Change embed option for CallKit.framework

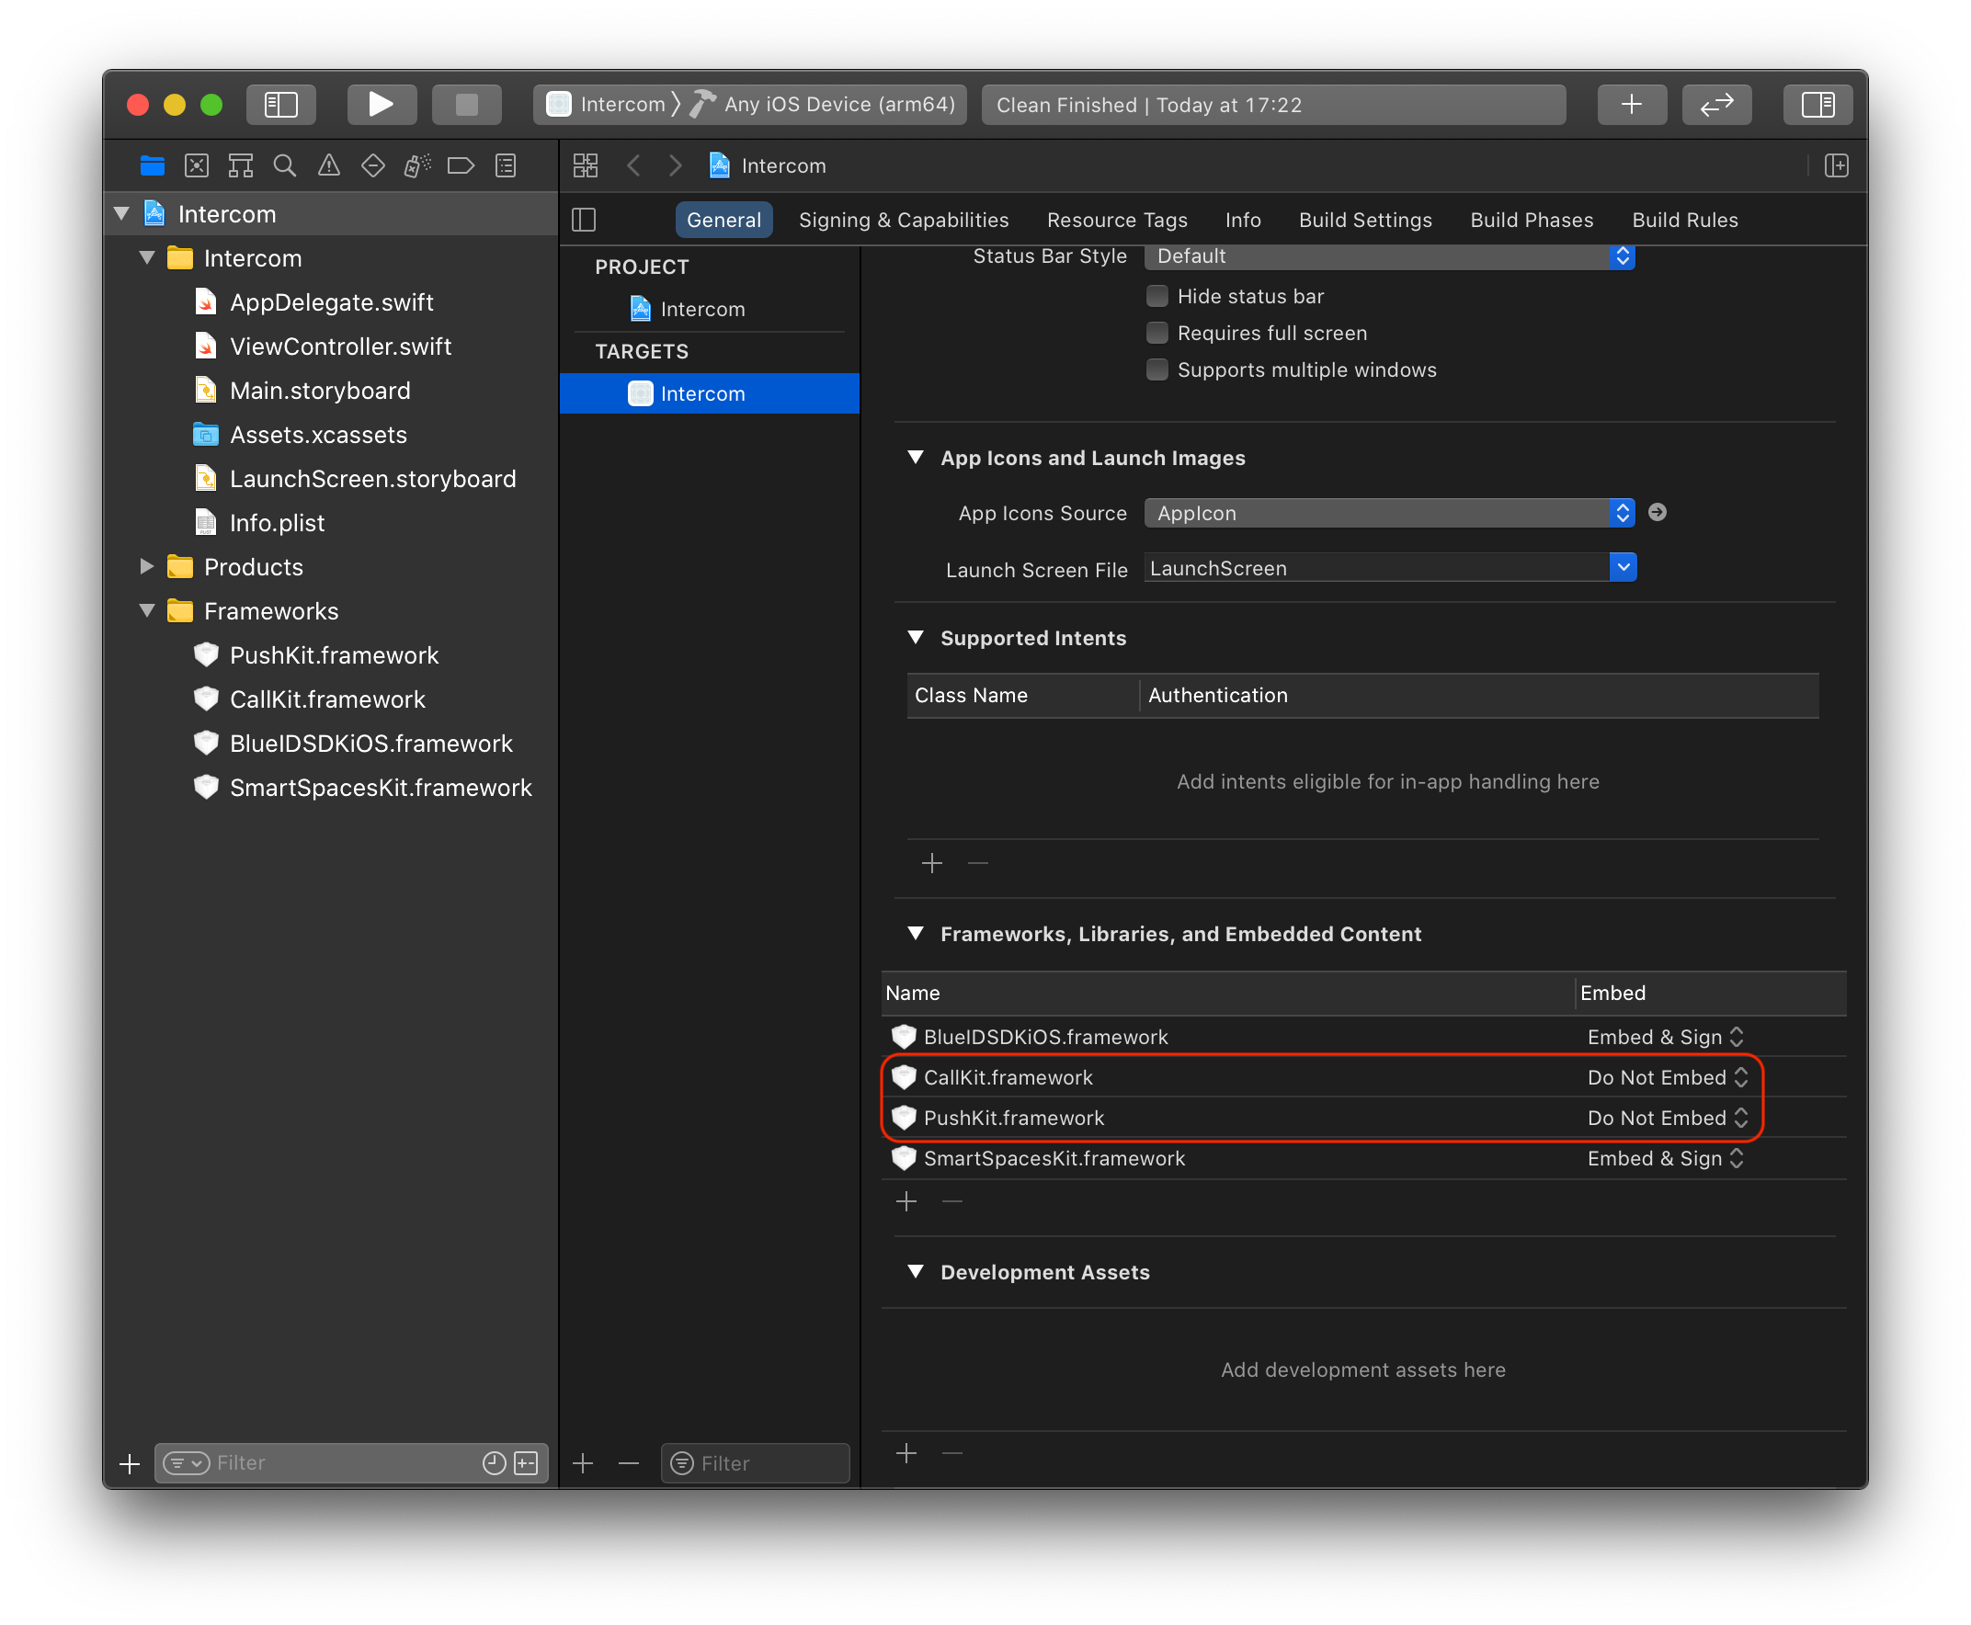point(1667,1076)
